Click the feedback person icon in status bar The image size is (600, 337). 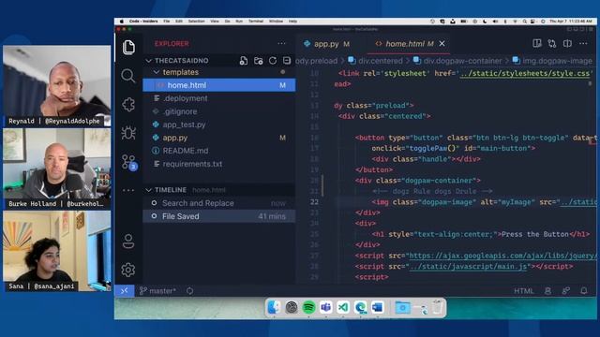[x=547, y=291]
